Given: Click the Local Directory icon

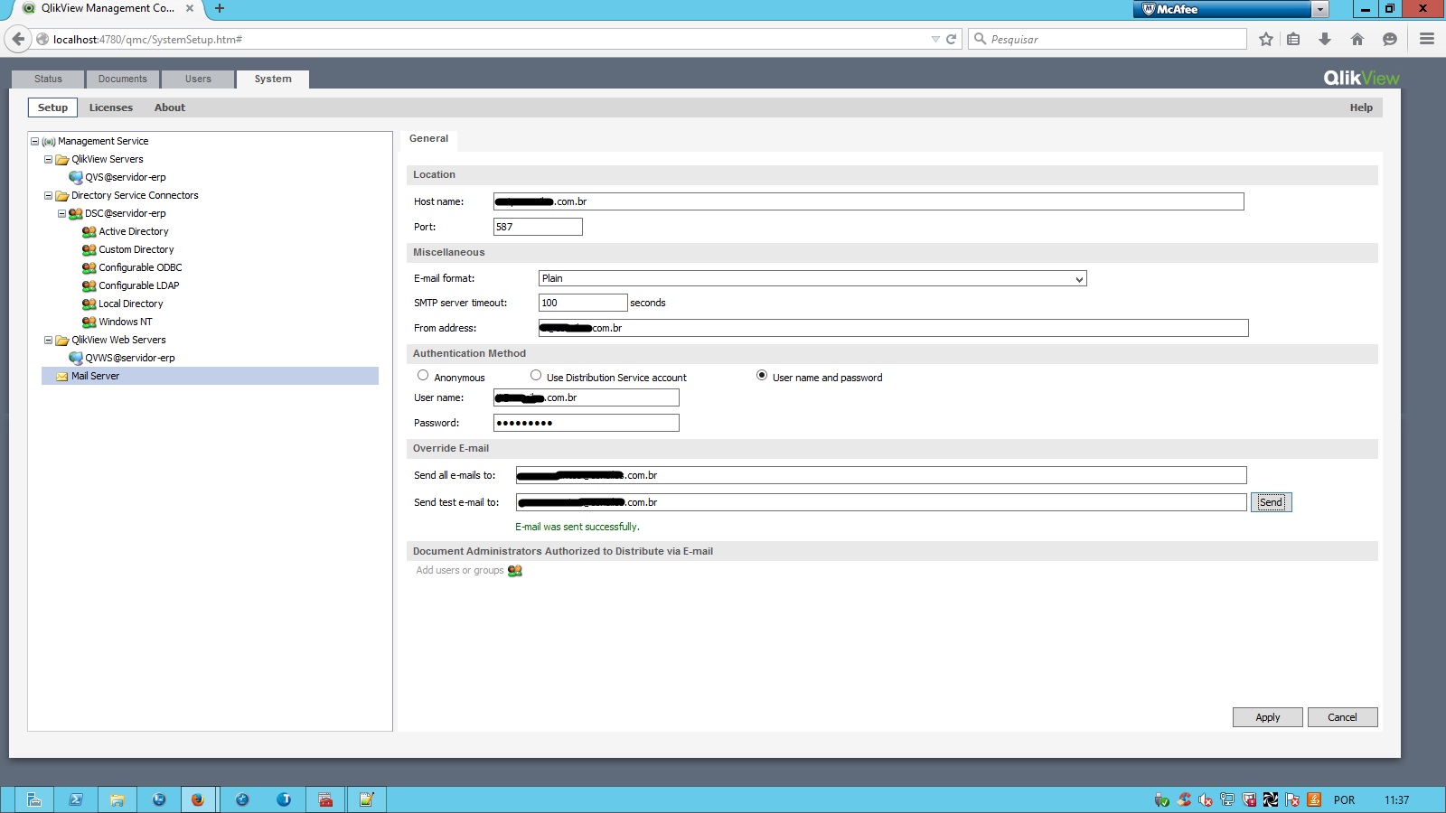Looking at the screenshot, I should click(x=89, y=304).
